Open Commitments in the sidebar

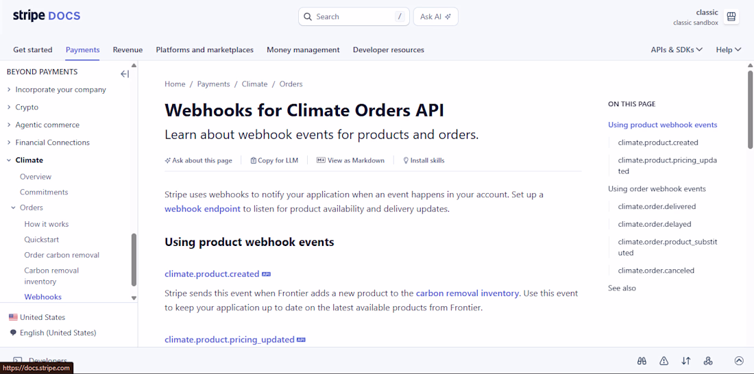[x=44, y=192]
